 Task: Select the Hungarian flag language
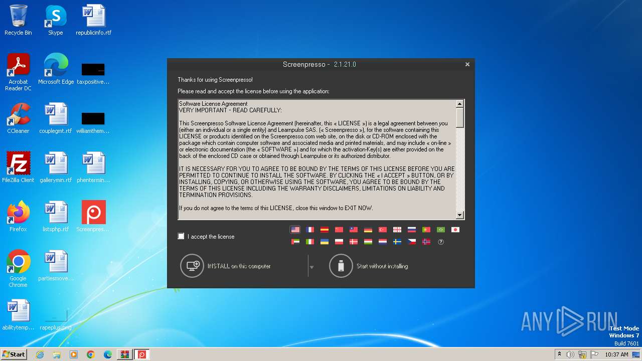(x=368, y=242)
